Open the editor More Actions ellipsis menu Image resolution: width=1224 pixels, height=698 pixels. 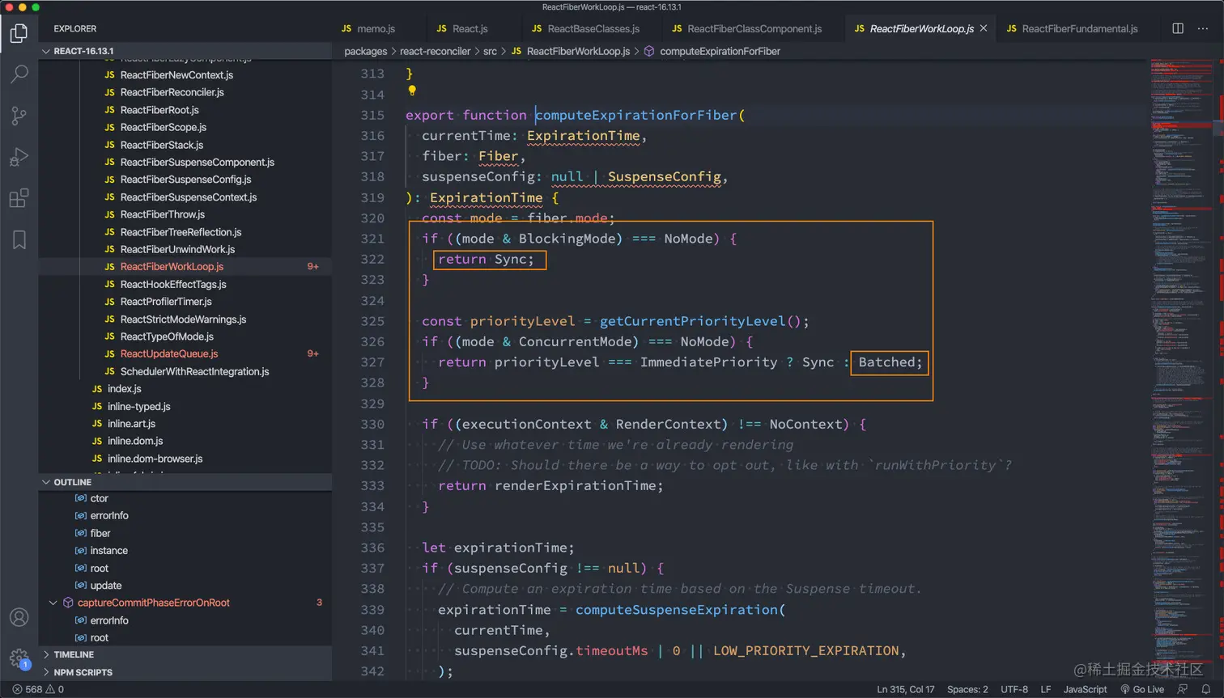1203,28
